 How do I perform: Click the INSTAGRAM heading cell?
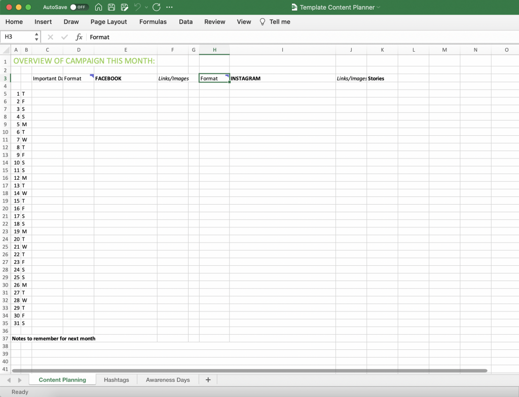coord(282,78)
